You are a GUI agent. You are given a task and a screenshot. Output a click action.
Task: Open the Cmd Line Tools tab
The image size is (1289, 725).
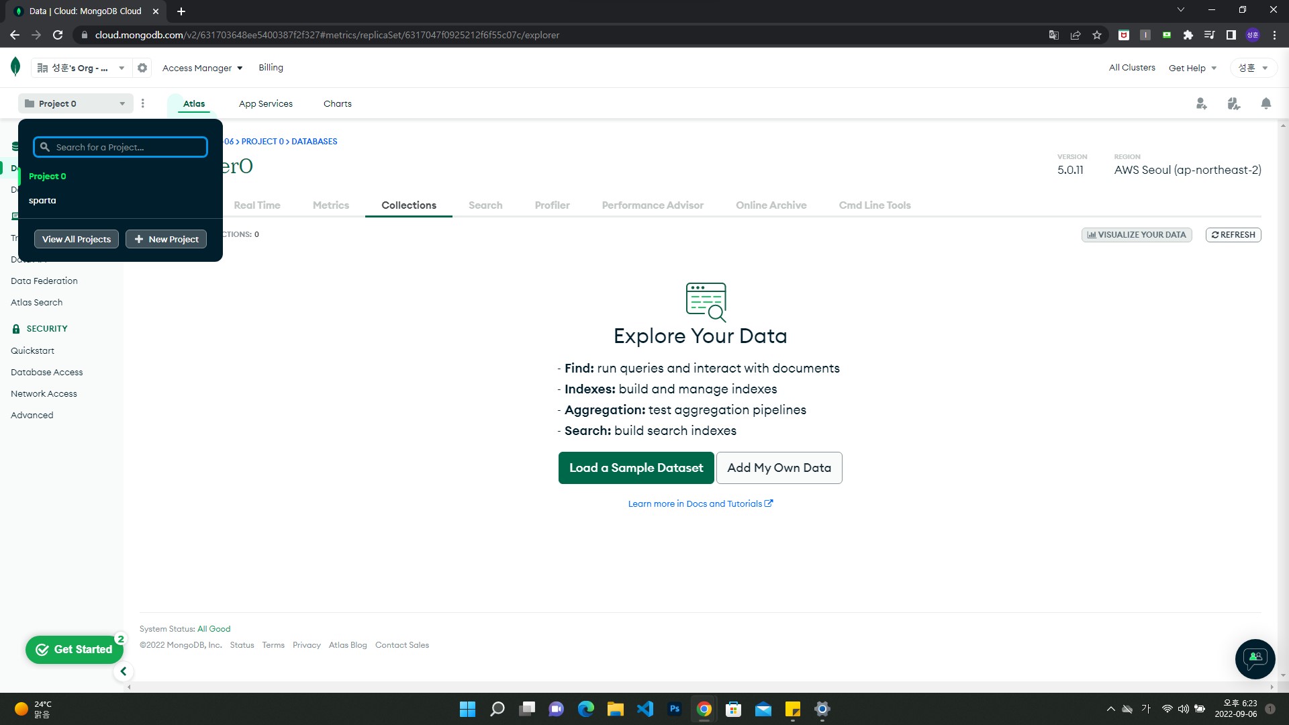tap(875, 205)
